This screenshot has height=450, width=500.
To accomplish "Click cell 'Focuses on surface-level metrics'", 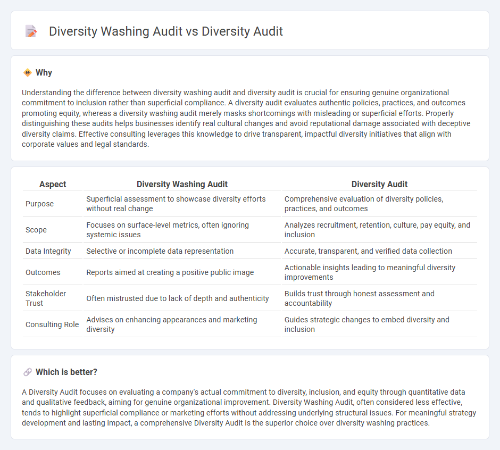I will tap(182, 230).
